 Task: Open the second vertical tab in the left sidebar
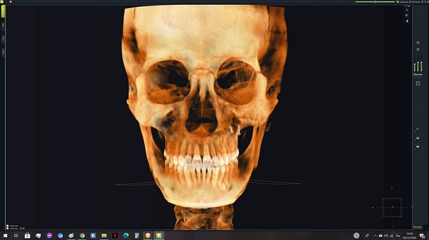pyautogui.click(x=3, y=25)
